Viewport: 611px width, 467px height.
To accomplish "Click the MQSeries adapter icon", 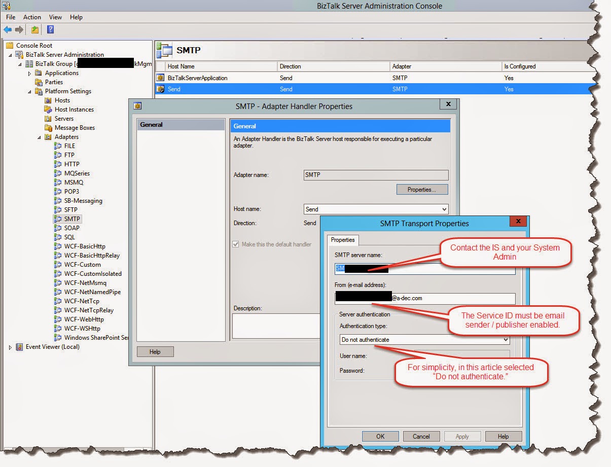I will pos(58,173).
